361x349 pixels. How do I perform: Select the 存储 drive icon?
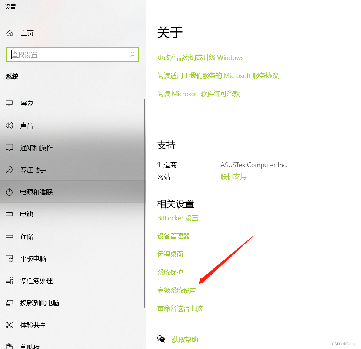click(x=9, y=236)
